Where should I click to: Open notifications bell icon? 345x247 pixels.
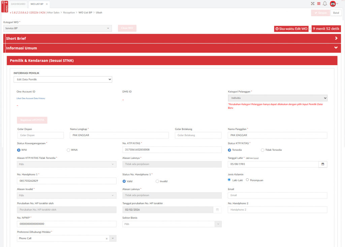coord(325,4)
